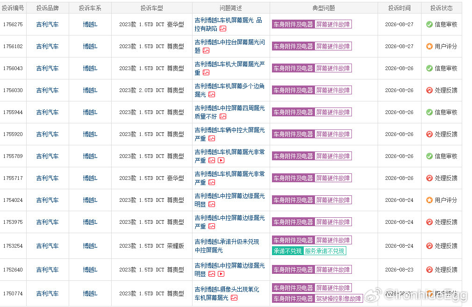Click green 服务承诺不兑现 tag
This screenshot has width=472, height=307.
(324, 251)
